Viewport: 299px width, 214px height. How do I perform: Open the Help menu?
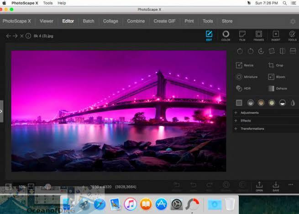(62, 3)
